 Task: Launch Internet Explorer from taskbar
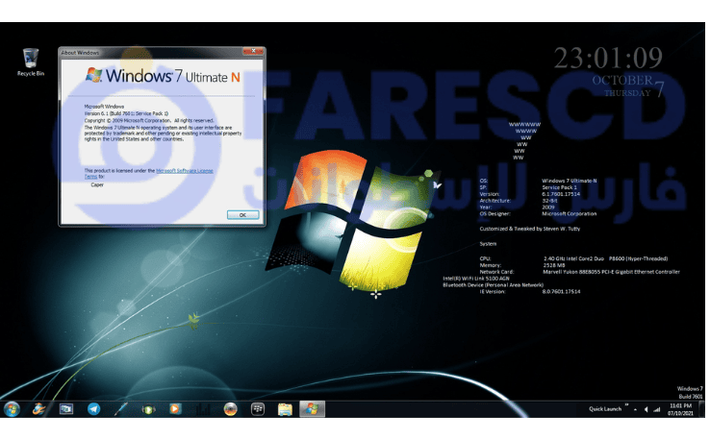coord(38,409)
